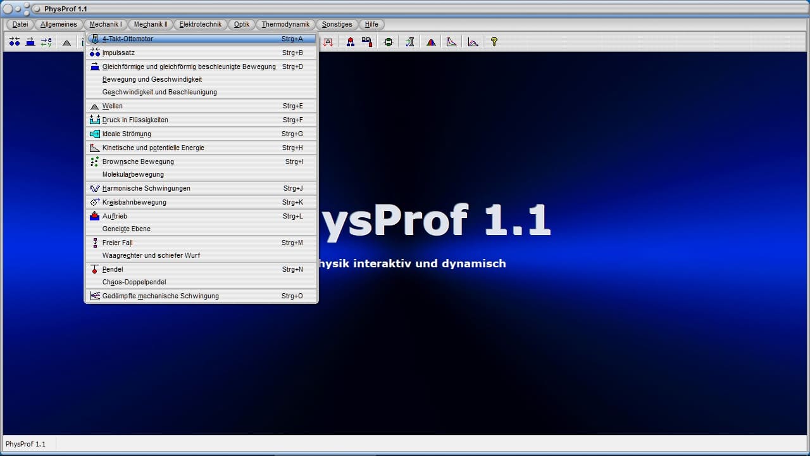Select Kreisbahnbewegung entry
The width and height of the screenshot is (810, 456).
pyautogui.click(x=201, y=202)
